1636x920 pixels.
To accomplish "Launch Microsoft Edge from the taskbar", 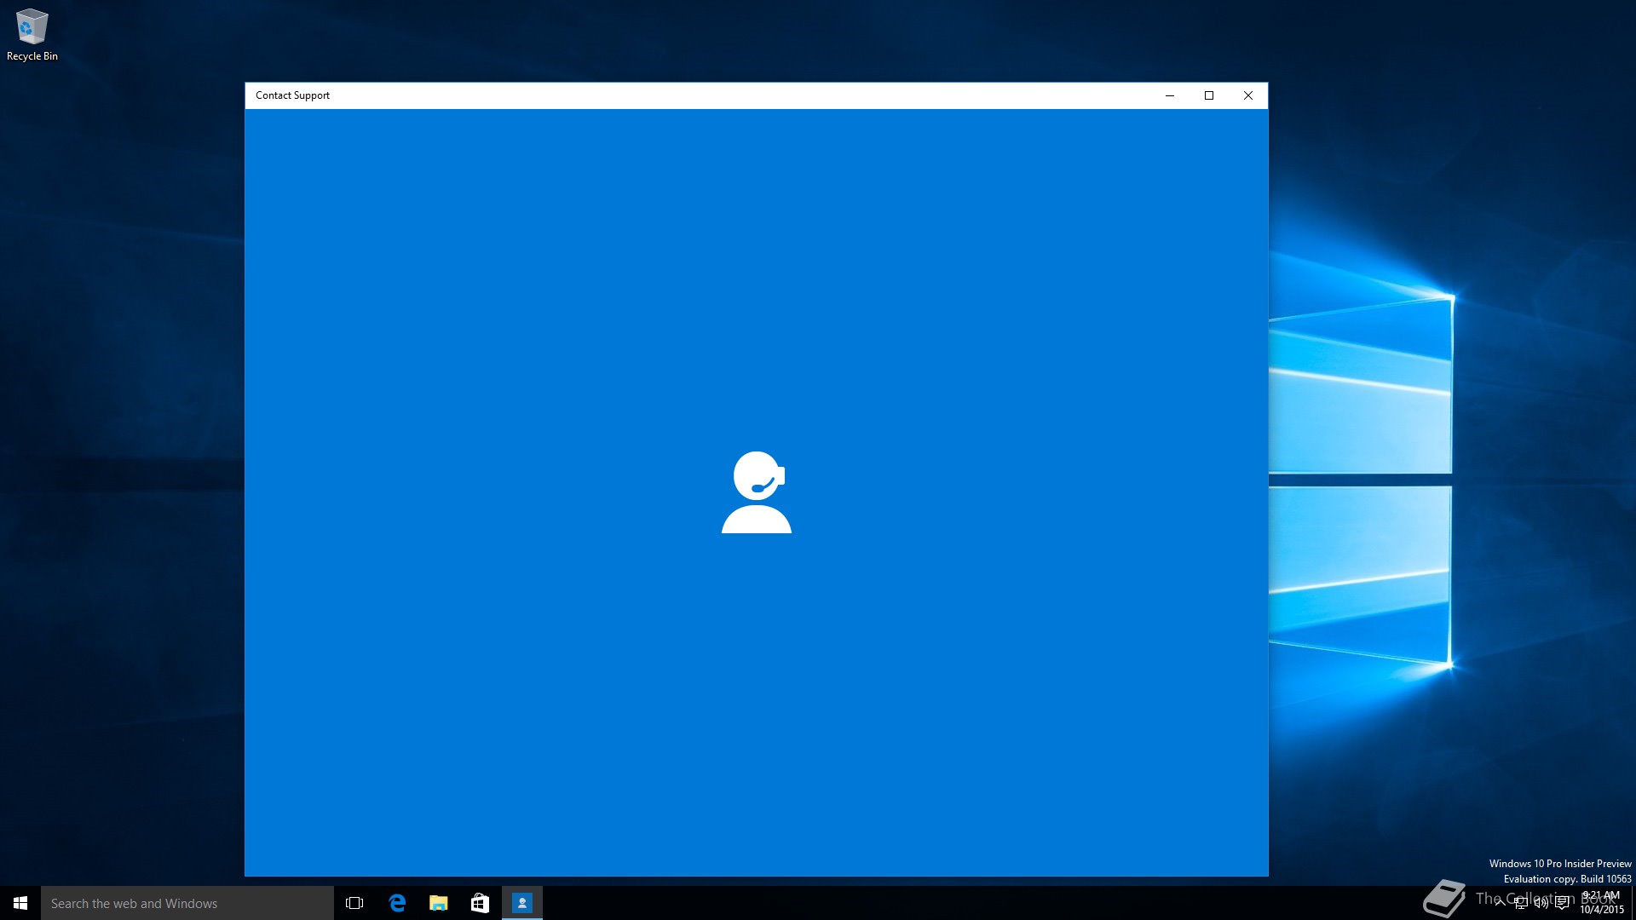I will (397, 903).
